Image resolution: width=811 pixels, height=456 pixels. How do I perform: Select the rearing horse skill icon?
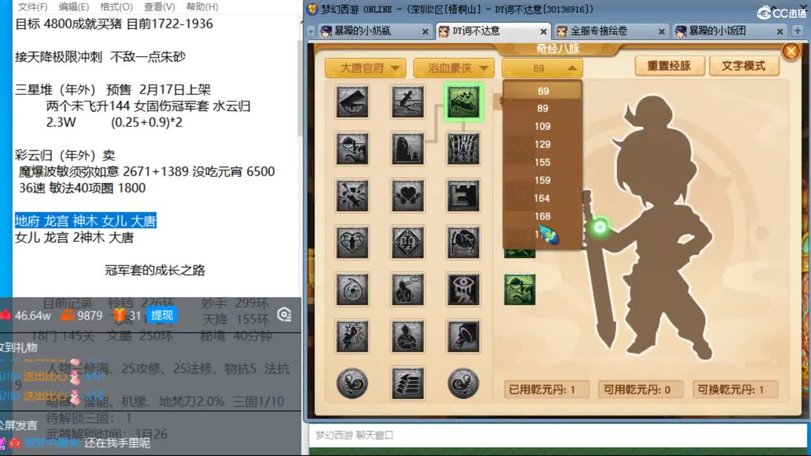coord(352,336)
